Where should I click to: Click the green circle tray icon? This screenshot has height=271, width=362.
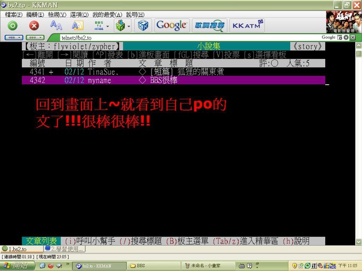point(307,266)
